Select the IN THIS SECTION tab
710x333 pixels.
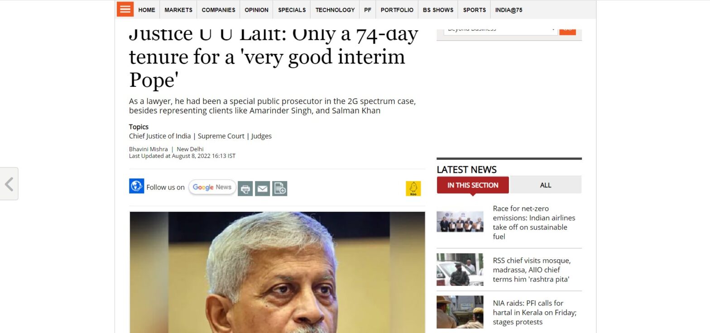[473, 185]
